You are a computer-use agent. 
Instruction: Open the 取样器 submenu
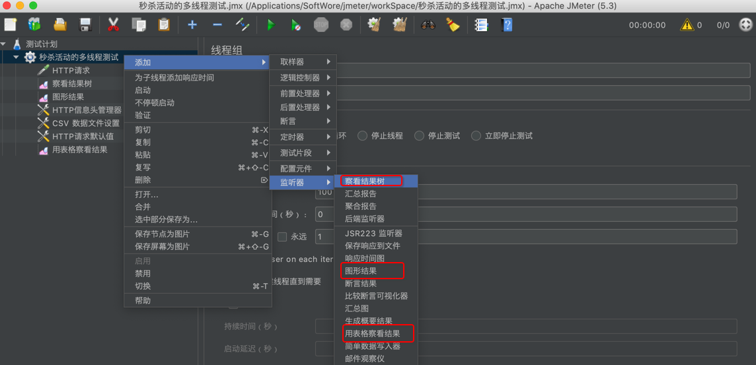point(303,61)
